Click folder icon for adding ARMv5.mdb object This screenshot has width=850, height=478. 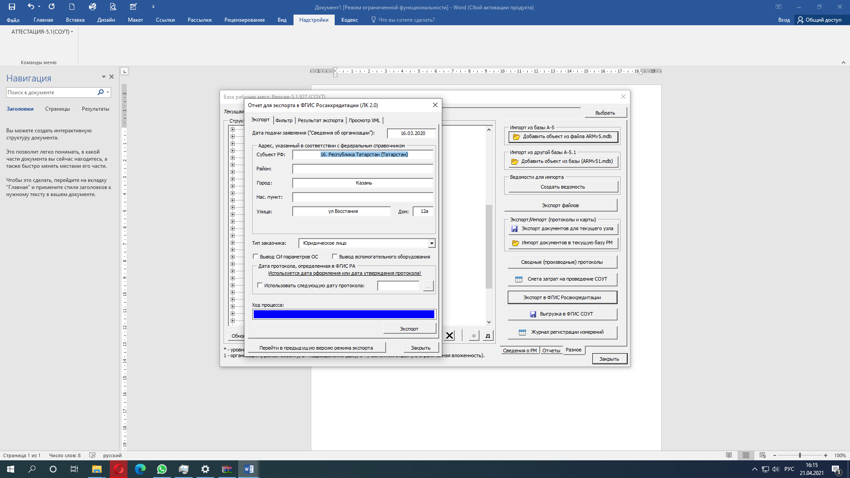point(516,137)
